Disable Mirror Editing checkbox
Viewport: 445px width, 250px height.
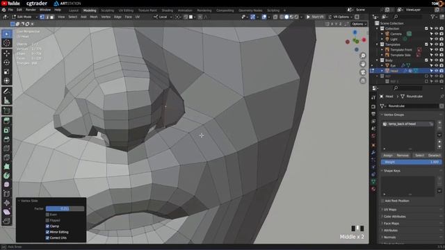47,232
